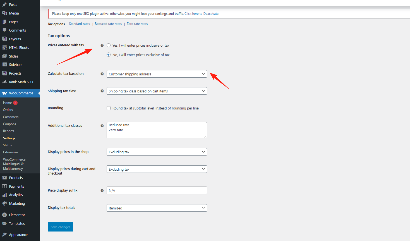Click help icon beside Price display suffix

tap(102, 190)
